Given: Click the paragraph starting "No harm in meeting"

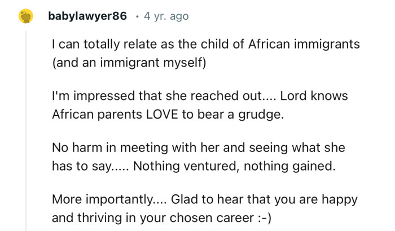Looking at the screenshot, I should [199, 156].
